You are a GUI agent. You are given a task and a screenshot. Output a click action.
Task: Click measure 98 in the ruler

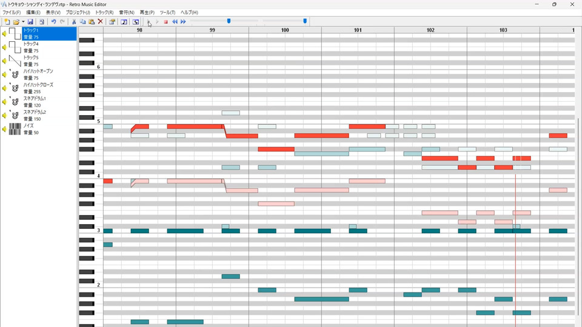click(x=139, y=30)
